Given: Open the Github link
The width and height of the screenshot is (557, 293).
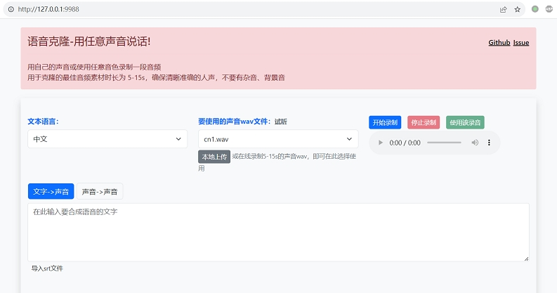Looking at the screenshot, I should [499, 43].
